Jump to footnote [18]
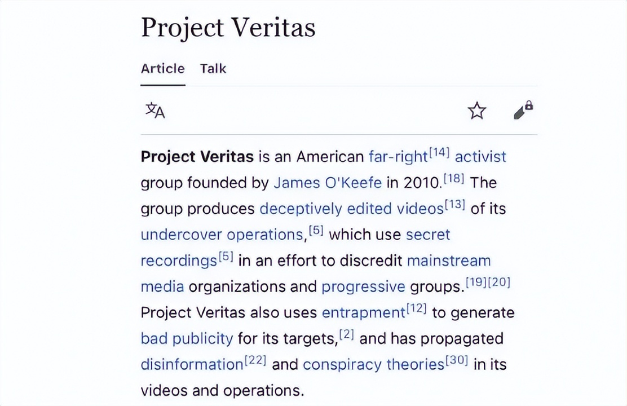The height and width of the screenshot is (406, 627). tap(453, 179)
